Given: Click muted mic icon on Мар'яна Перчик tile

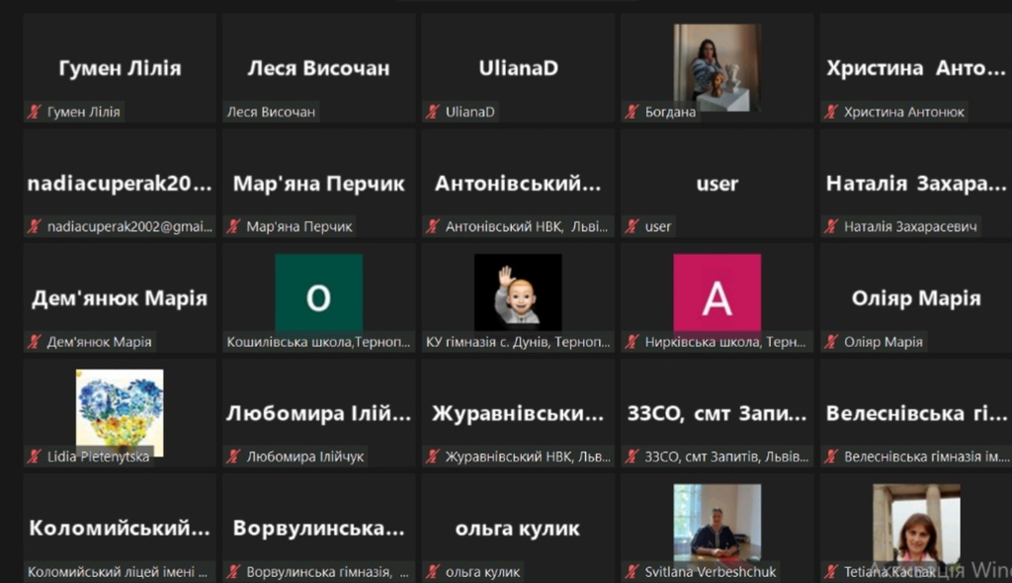Looking at the screenshot, I should (x=233, y=226).
